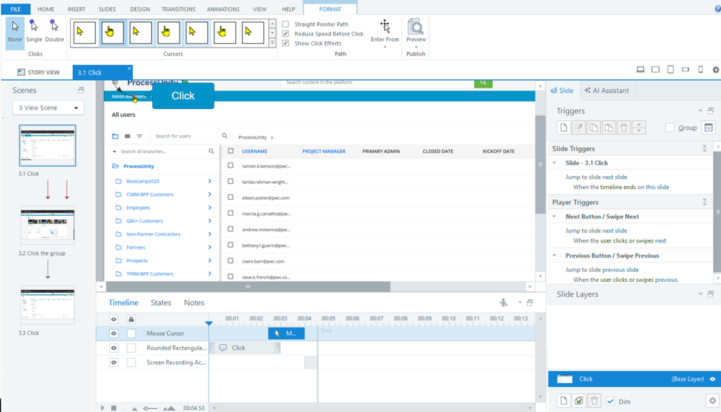721x412 pixels.
Task: Switch to tablet landscape preview
Action: (x=655, y=69)
